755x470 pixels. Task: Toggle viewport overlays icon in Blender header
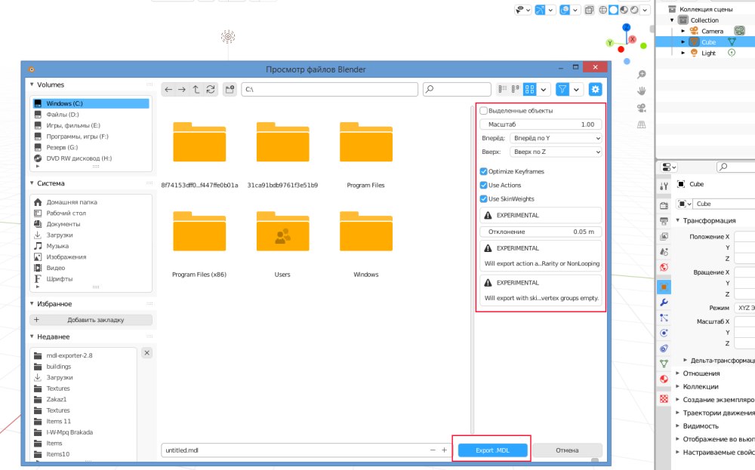coord(565,10)
